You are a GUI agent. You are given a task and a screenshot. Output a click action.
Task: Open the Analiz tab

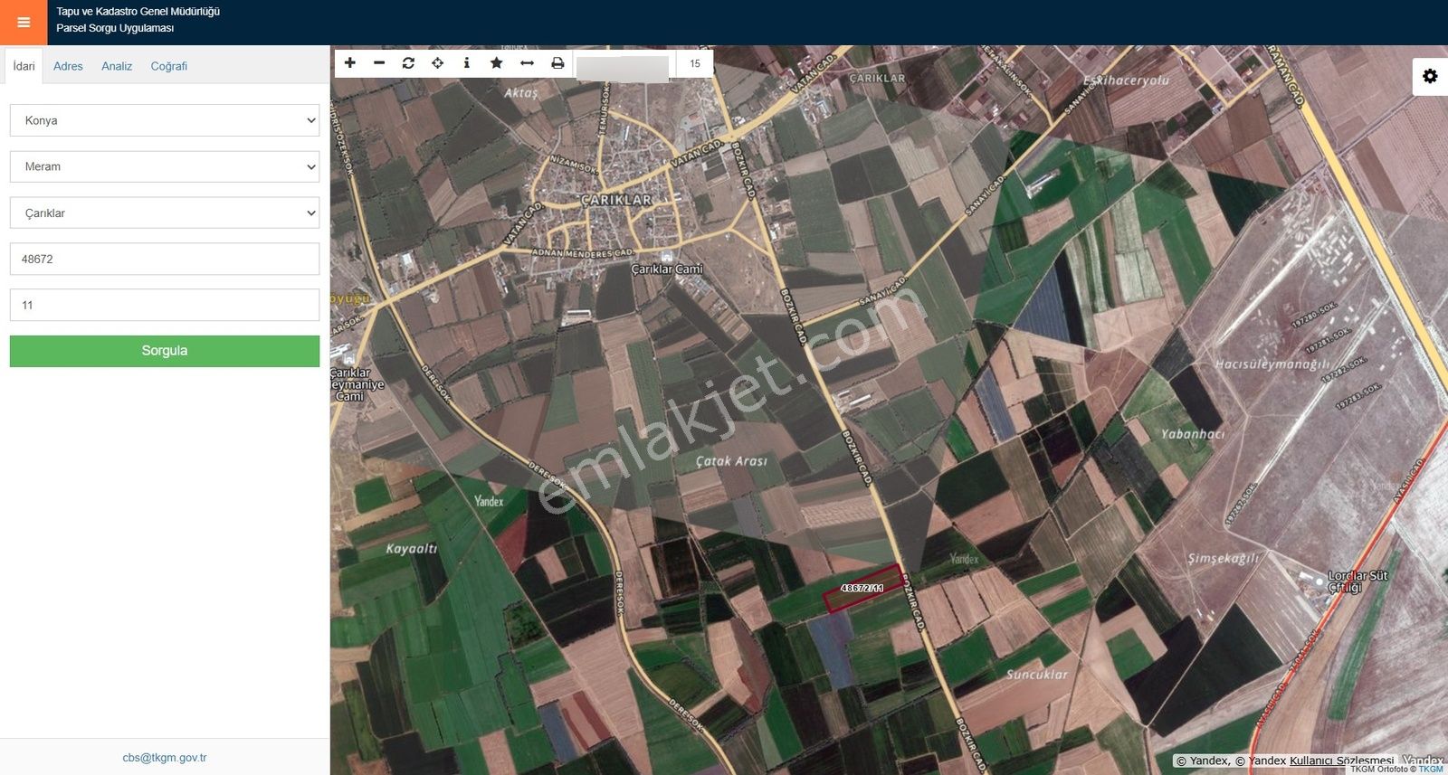[x=117, y=66]
